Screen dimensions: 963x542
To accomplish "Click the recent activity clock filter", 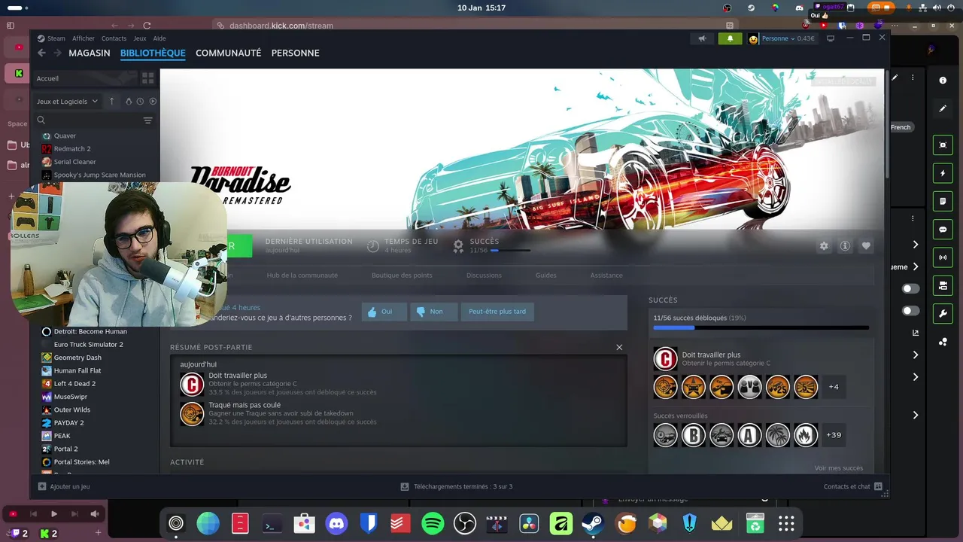I will pos(140,101).
